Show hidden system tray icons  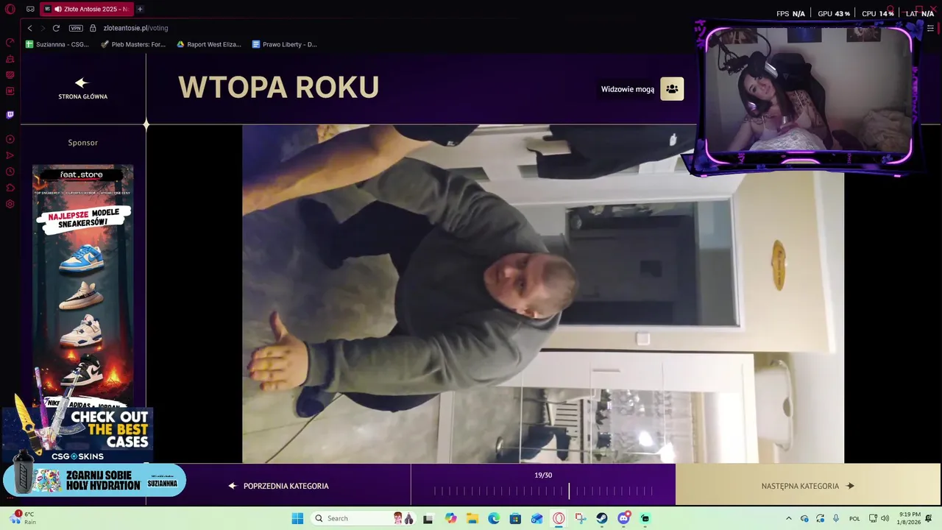point(789,518)
